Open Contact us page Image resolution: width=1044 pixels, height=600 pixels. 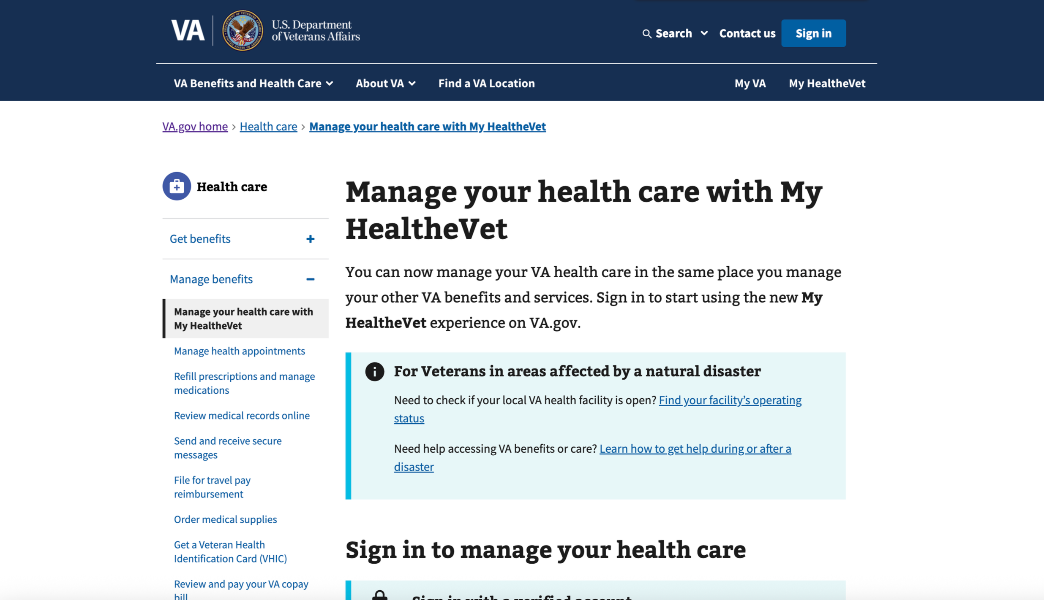(747, 33)
